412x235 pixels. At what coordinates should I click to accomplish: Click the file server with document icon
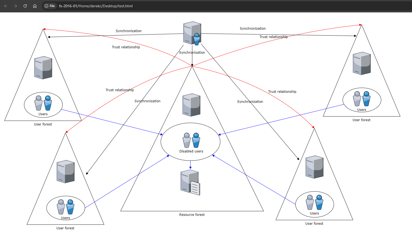pos(190,182)
